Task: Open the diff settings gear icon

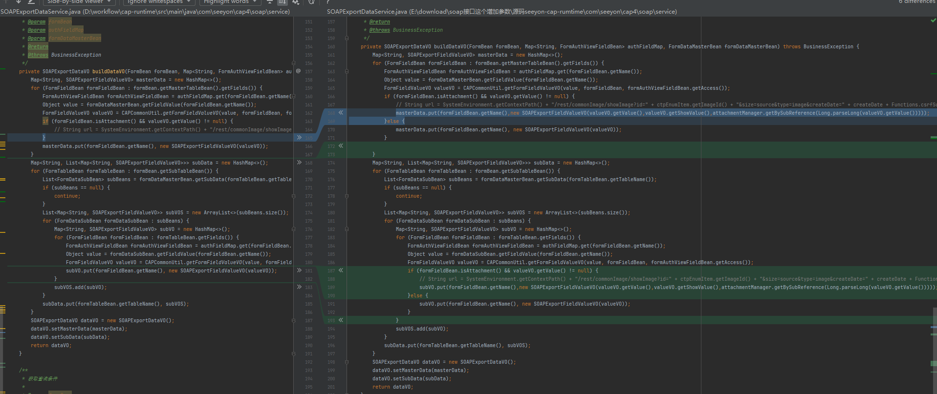Action: [x=296, y=2]
